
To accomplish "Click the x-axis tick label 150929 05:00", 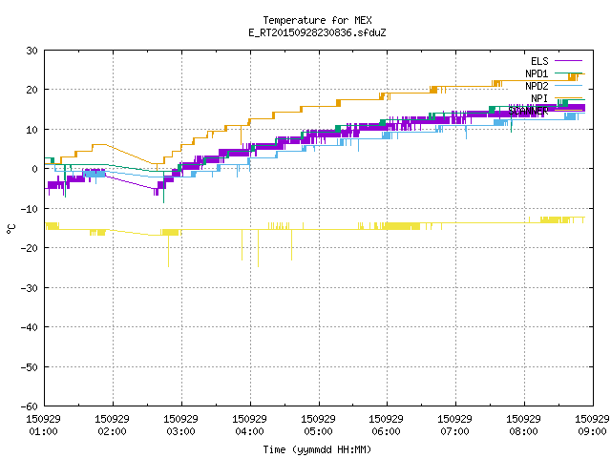I will point(318,426).
